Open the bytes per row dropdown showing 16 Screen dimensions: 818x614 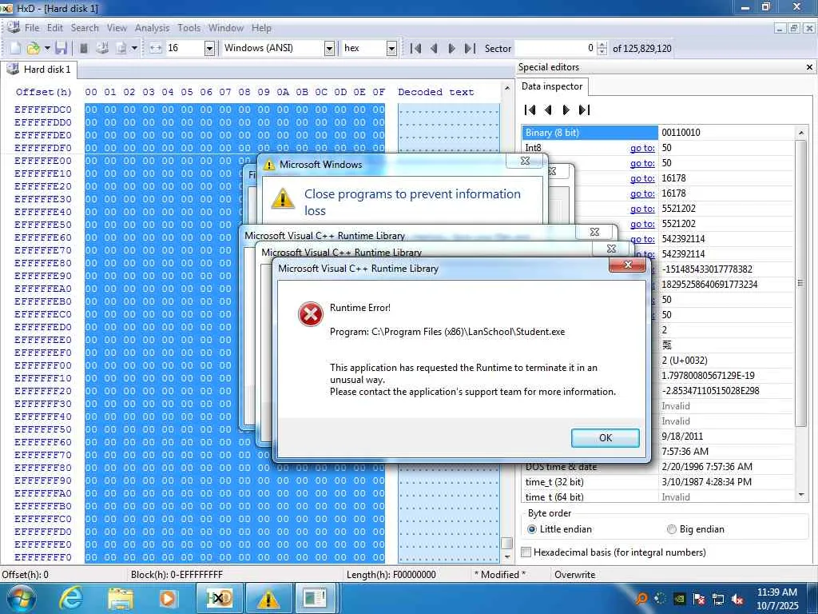(x=209, y=49)
